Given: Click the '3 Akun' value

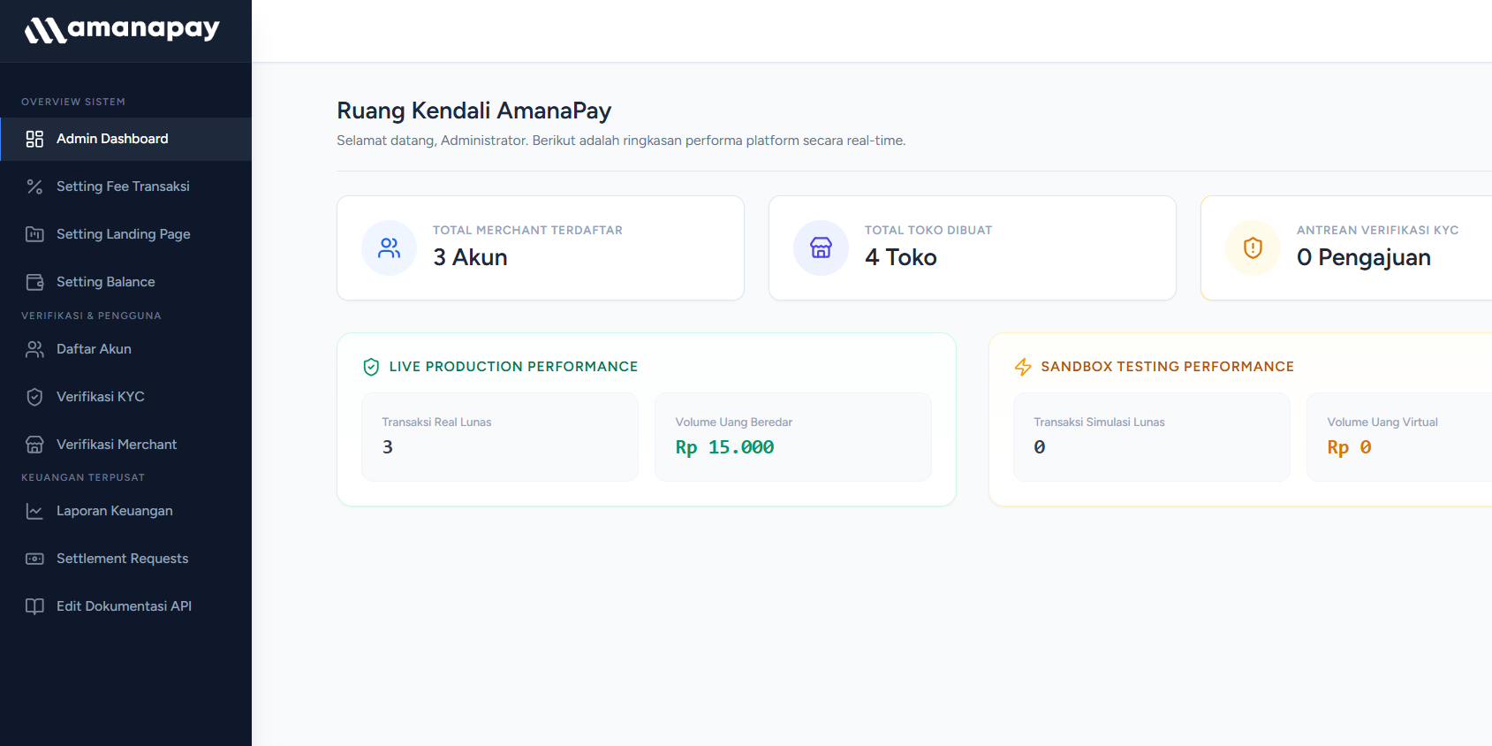Looking at the screenshot, I should click(x=470, y=257).
